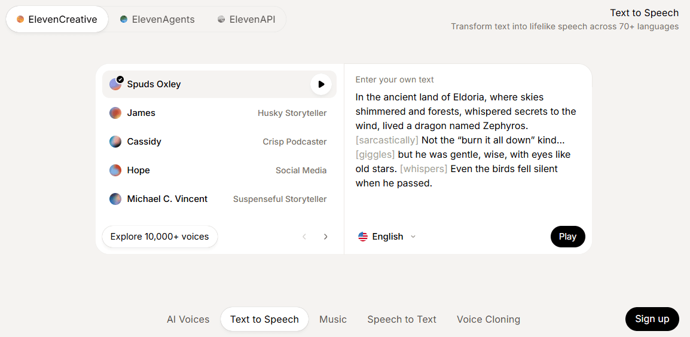Click the Text to Speech page heading
The image size is (690, 337).
pyautogui.click(x=644, y=13)
